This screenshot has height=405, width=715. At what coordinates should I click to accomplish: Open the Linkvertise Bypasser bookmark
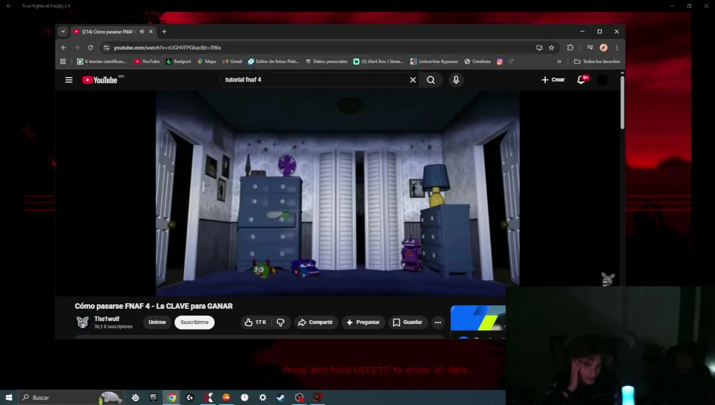pyautogui.click(x=435, y=61)
